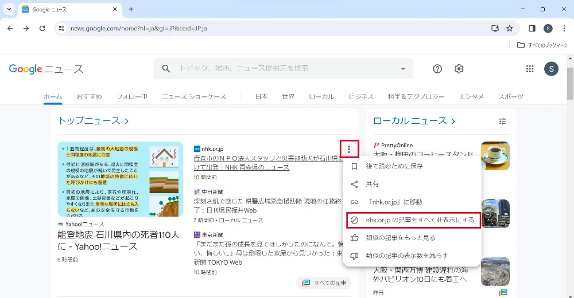This screenshot has width=574, height=298.
Task: Expand ローカル ニュース section chevron
Action: click(453, 121)
